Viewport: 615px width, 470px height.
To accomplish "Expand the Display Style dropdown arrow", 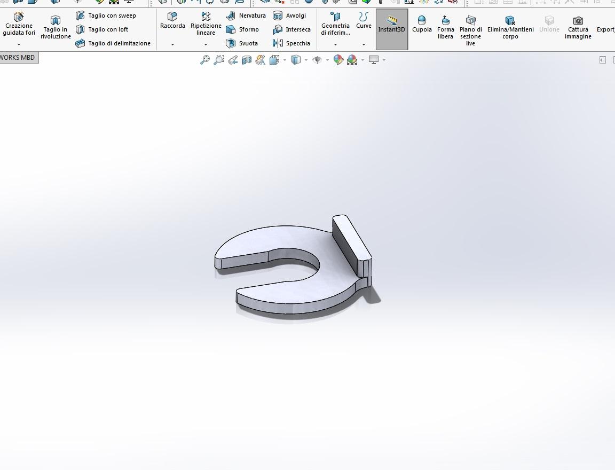I will [x=306, y=60].
